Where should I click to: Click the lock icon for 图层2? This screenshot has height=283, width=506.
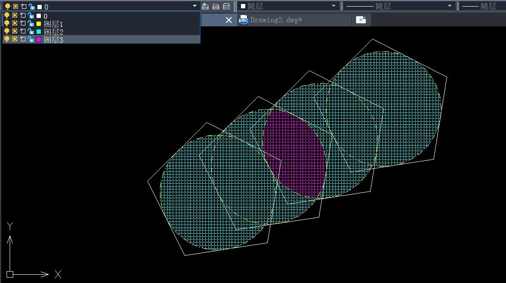31,32
